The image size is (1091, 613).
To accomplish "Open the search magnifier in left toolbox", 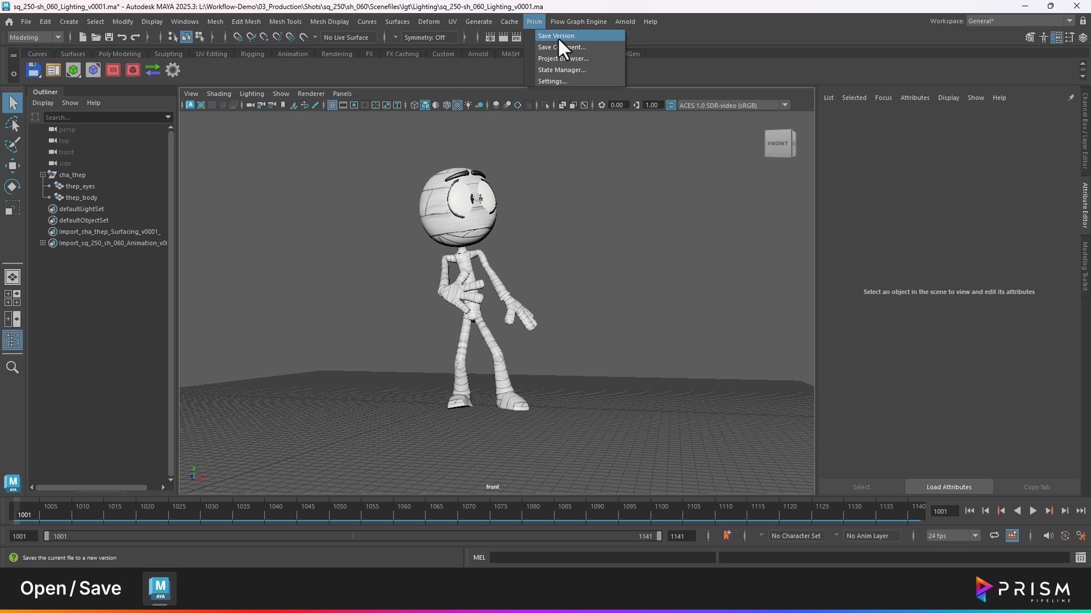I will (13, 367).
